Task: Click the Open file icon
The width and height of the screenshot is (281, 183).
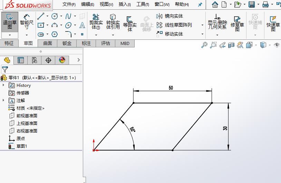Action: pyautogui.click(x=238, y=4)
